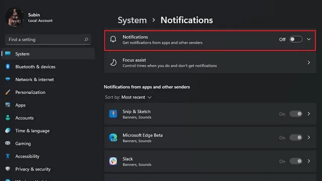Click the bell icon in Notifications row
Viewport: 322px width, 181px height.
point(113,39)
